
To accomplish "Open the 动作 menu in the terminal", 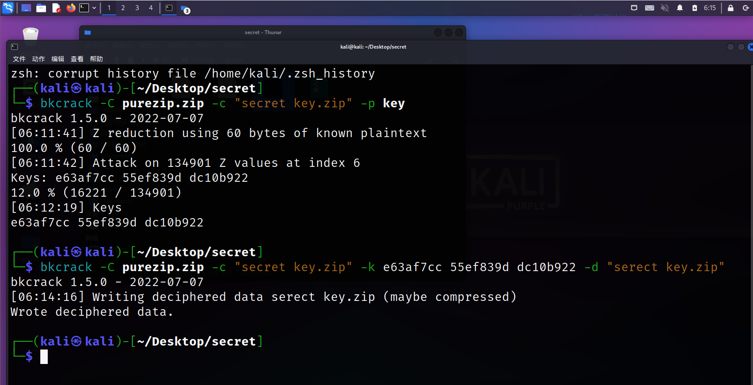I will pyautogui.click(x=39, y=59).
